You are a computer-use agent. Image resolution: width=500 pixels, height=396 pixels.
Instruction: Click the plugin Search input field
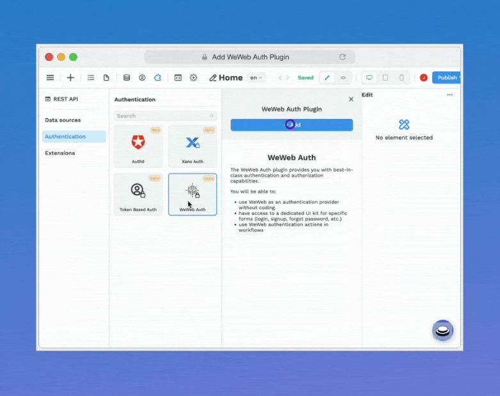165,116
